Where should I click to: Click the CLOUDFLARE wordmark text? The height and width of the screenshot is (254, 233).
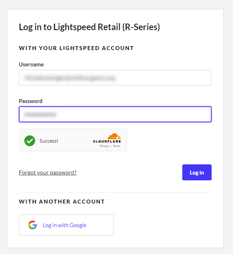tap(107, 142)
